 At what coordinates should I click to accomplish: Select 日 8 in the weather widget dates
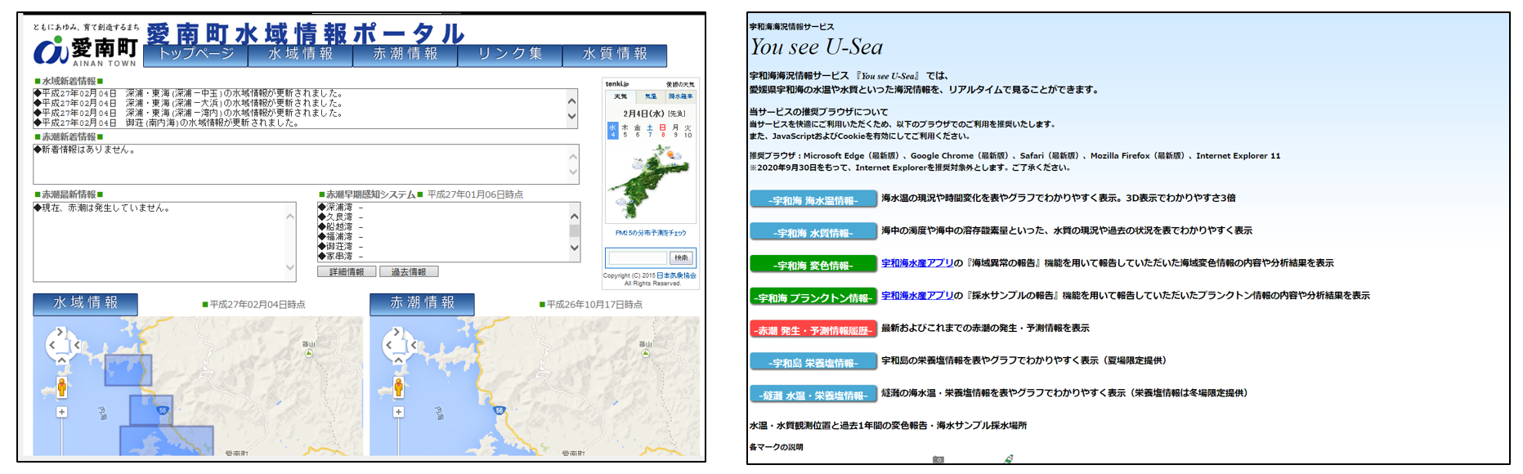click(662, 131)
